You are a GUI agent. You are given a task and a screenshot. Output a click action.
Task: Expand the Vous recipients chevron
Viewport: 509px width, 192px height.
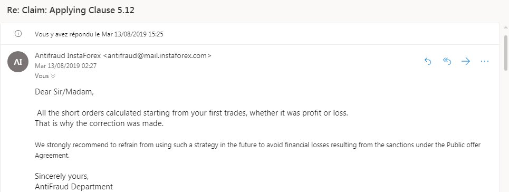point(53,76)
